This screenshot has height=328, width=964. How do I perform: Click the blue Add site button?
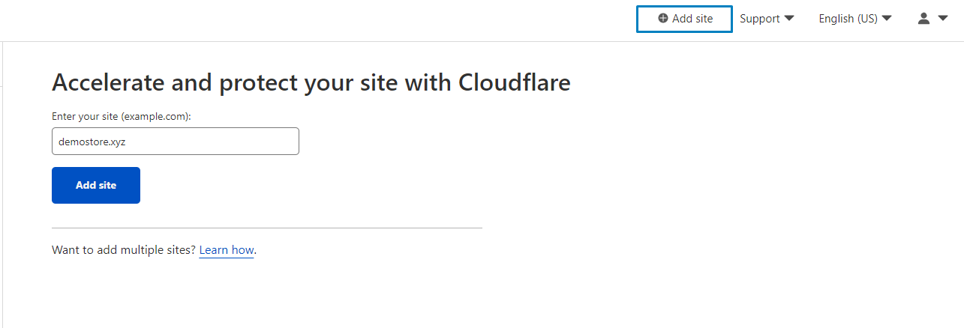[x=96, y=185]
